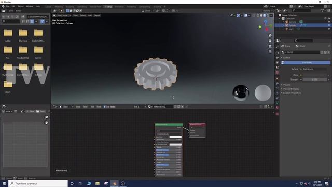
Task: Open the Slot 1 material slot dropdown
Action: (x=140, y=106)
